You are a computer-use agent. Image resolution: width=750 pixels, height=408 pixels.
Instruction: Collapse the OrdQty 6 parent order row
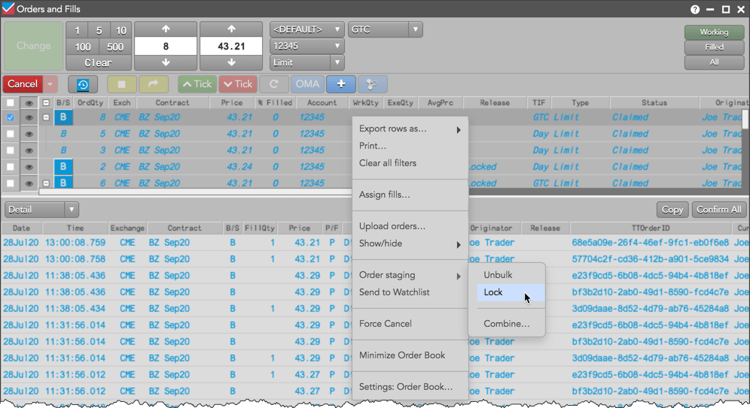click(x=46, y=183)
